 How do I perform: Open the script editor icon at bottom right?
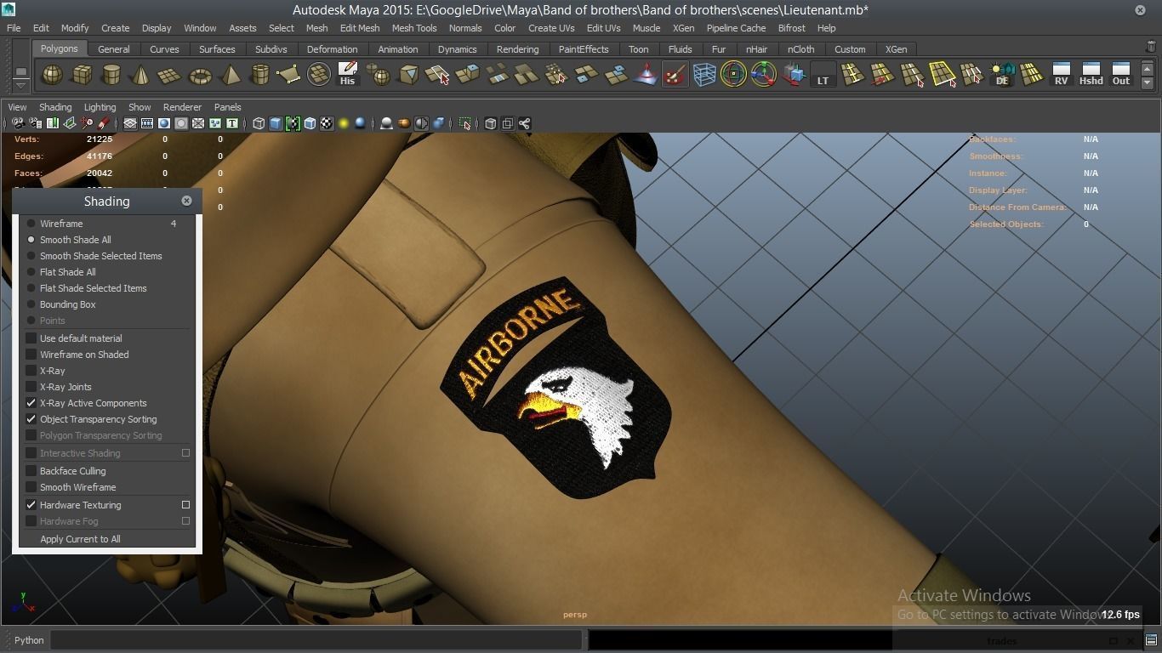(1151, 640)
